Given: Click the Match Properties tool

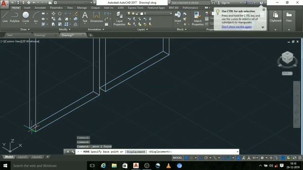Looking at the screenshot, I should tap(197, 18).
